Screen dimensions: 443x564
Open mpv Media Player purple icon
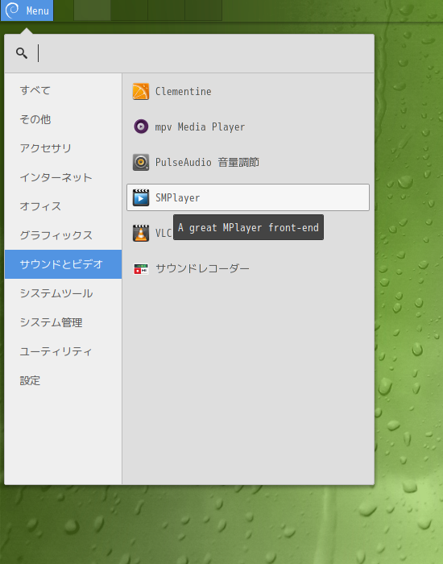(x=141, y=126)
